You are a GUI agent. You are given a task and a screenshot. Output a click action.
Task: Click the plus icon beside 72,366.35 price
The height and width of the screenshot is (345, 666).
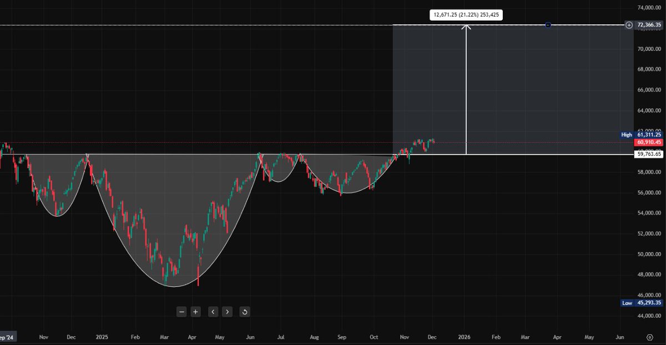coord(629,25)
